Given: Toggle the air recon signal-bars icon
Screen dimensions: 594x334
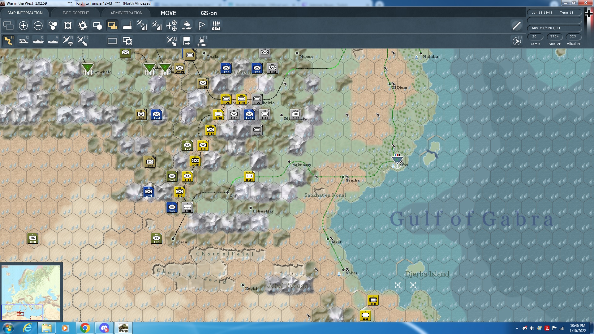Looking at the screenshot, I should [x=142, y=25].
